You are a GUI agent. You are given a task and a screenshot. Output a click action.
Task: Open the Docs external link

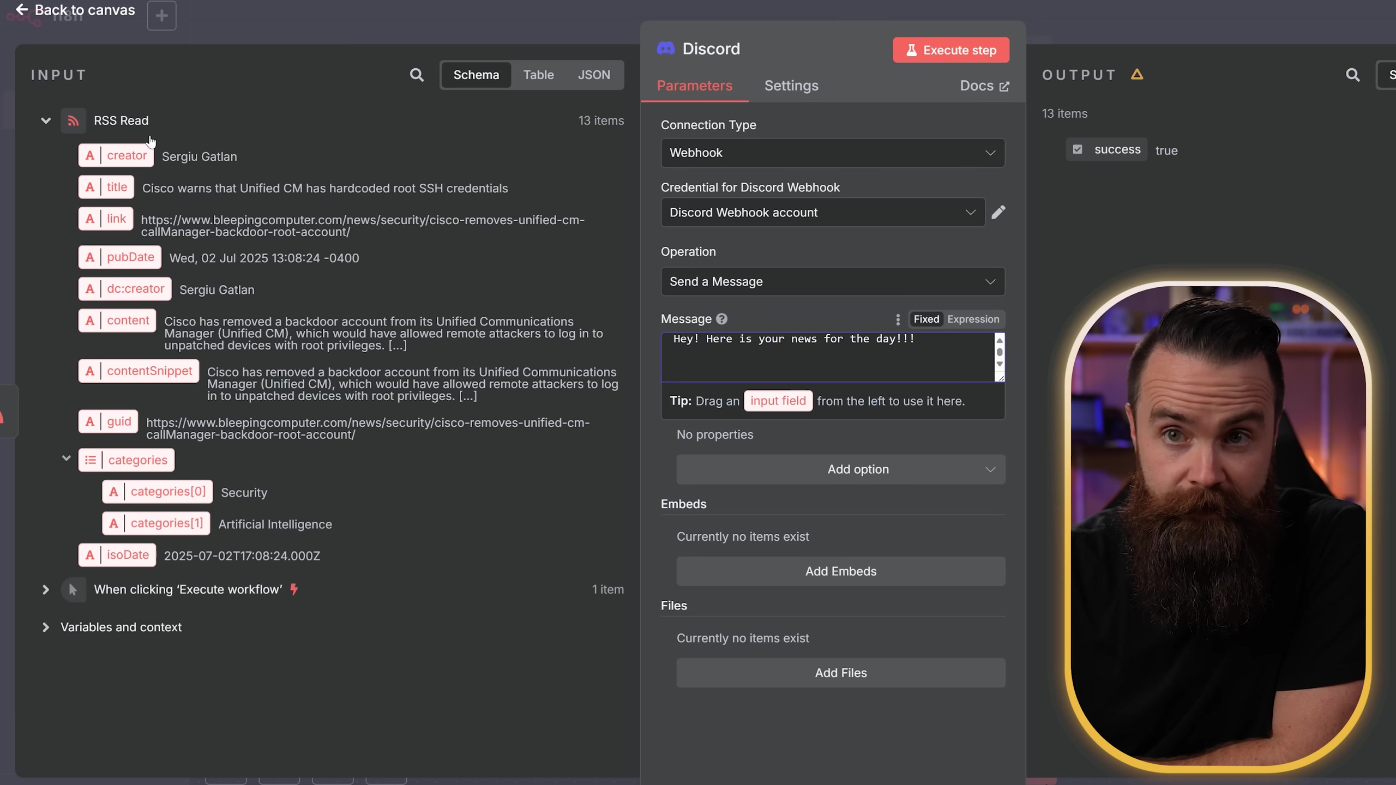click(984, 86)
